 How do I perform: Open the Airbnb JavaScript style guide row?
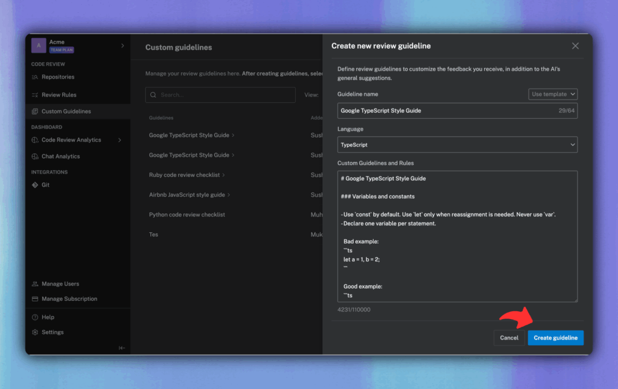pyautogui.click(x=187, y=195)
